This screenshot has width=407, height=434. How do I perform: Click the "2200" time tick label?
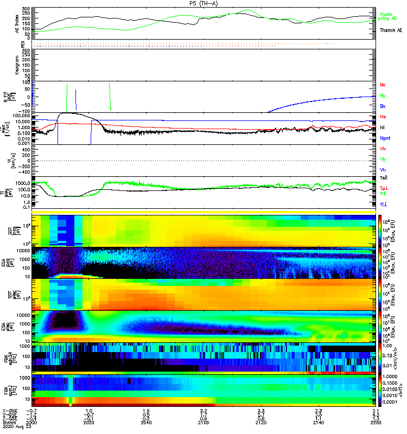tap(376, 423)
